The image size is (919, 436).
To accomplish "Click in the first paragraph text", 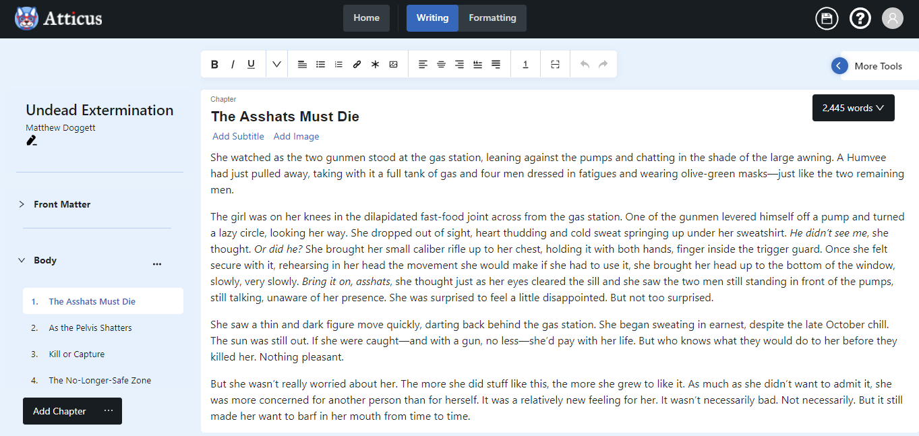I will [557, 174].
